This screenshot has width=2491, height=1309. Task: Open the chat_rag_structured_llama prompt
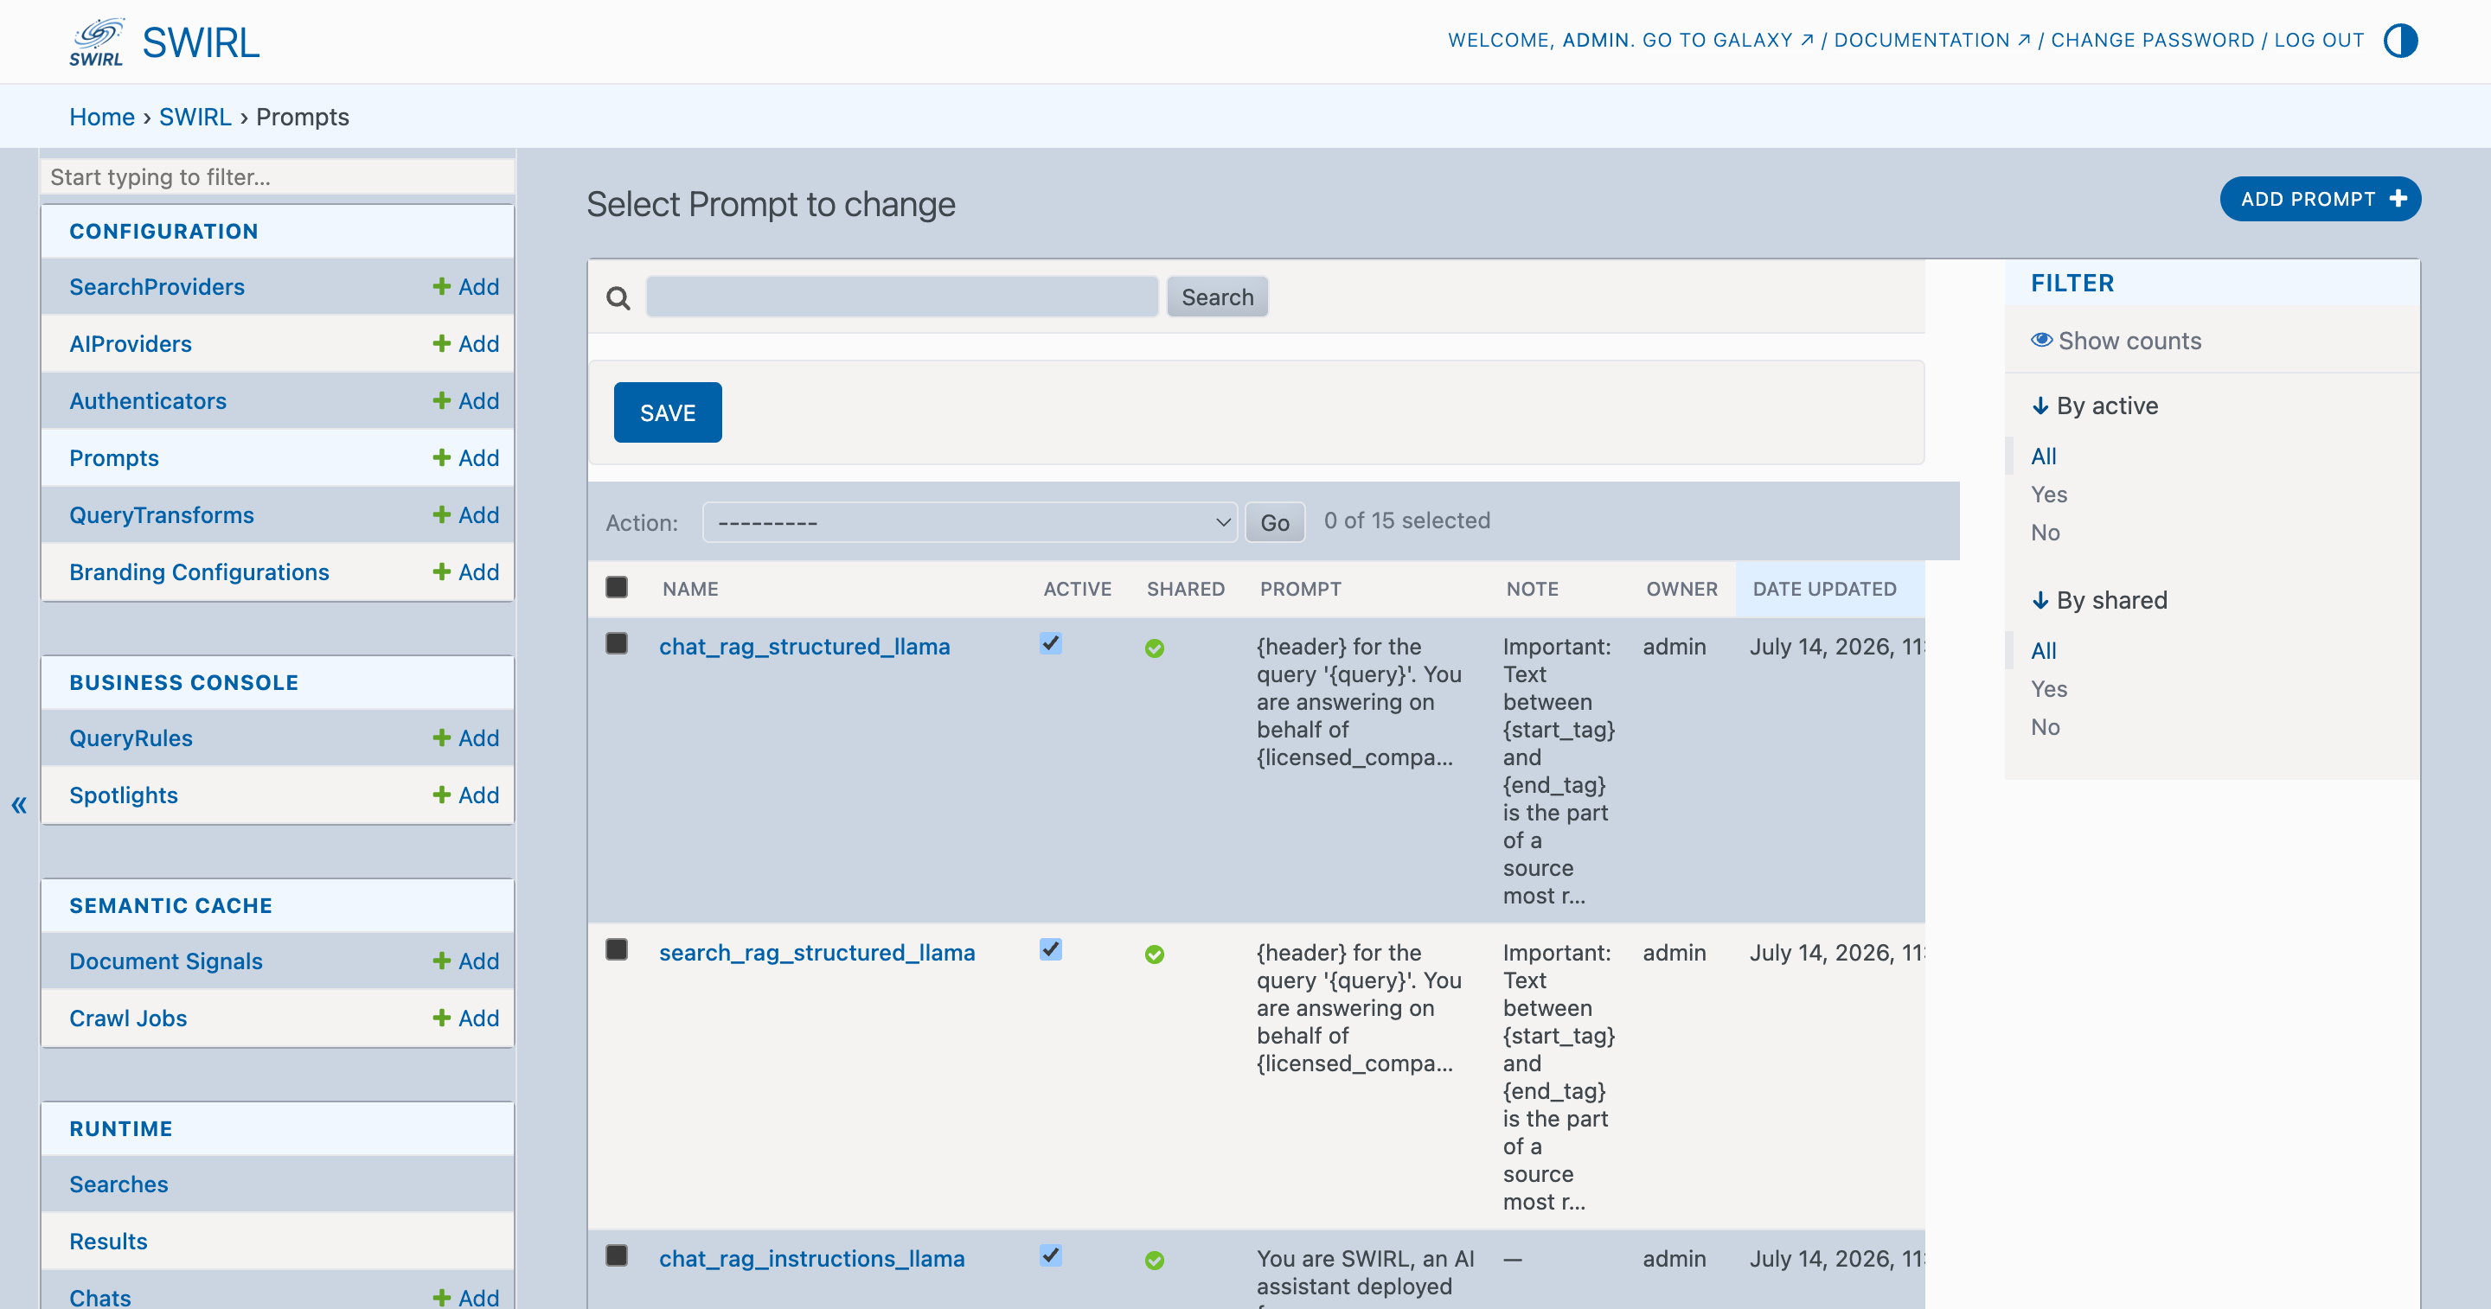(804, 646)
